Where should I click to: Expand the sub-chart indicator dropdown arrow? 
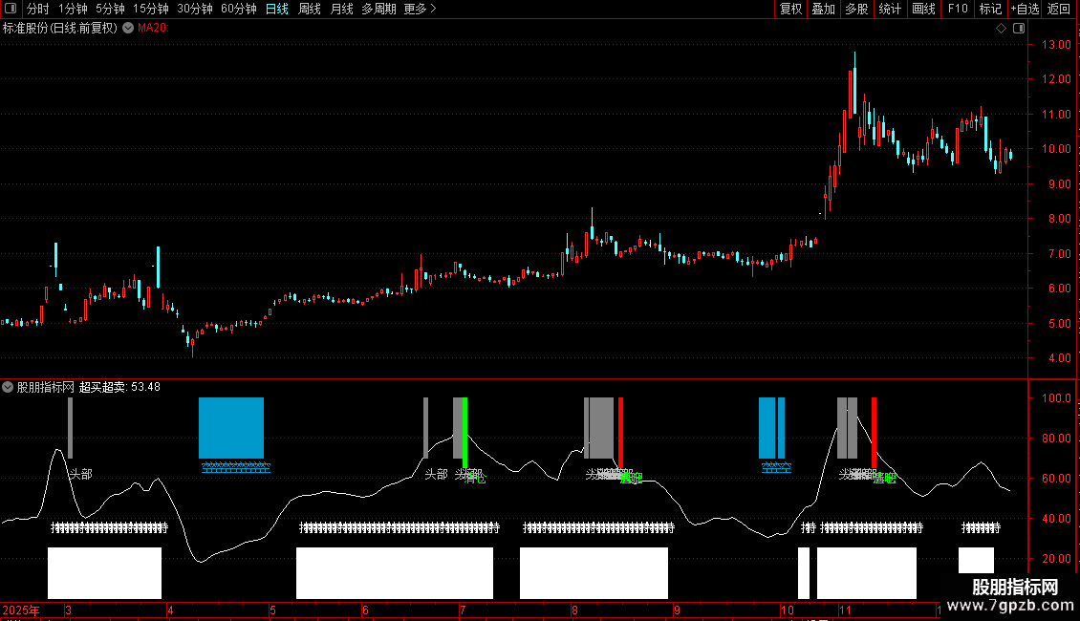point(8,387)
